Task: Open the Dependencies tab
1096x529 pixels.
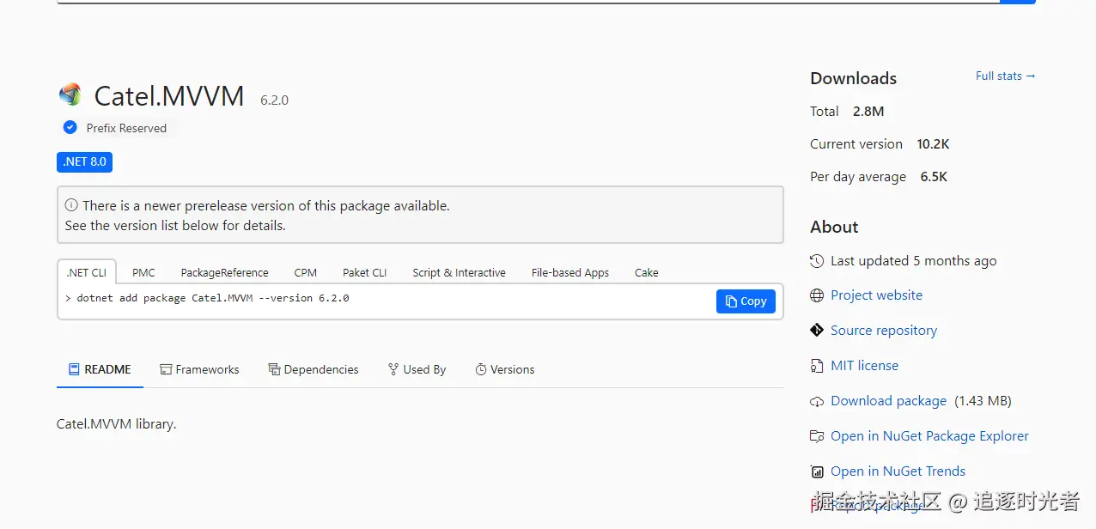Action: click(x=314, y=369)
